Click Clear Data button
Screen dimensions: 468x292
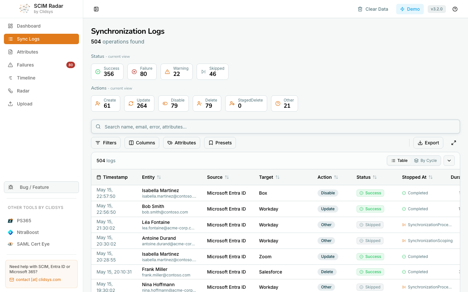[x=373, y=9]
